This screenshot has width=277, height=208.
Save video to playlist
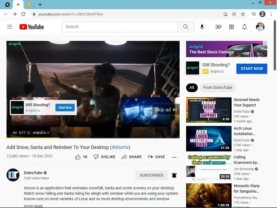click(x=156, y=157)
